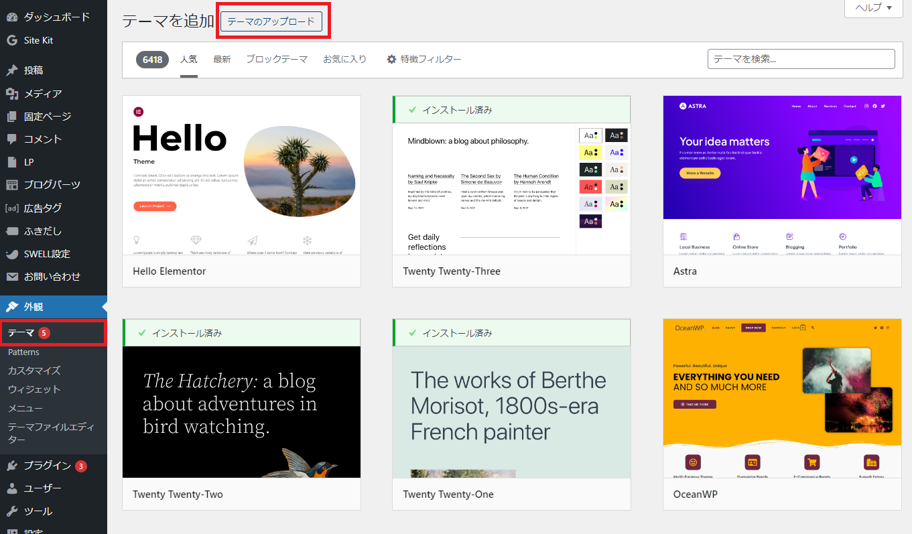Click the speech balloon icon beside ふきだし
The width and height of the screenshot is (912, 534).
tap(11, 231)
